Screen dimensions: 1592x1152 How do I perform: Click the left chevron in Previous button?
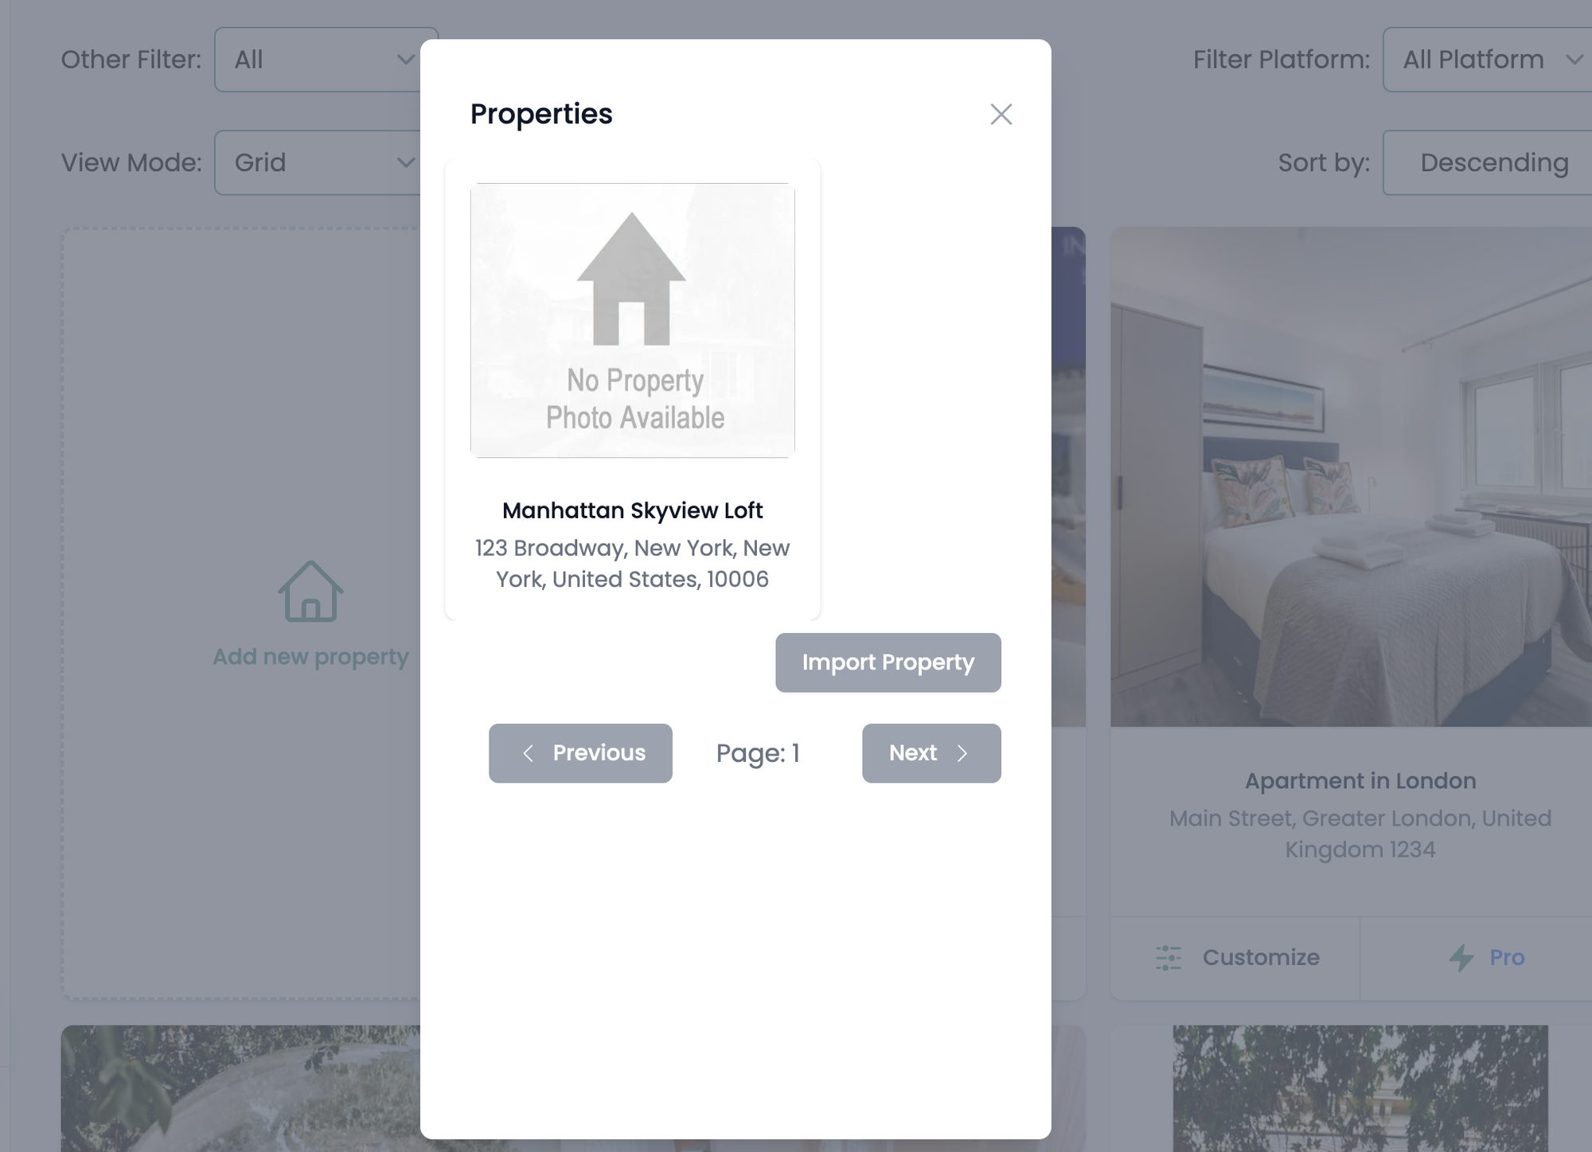pos(528,753)
